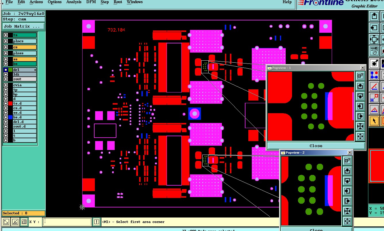Open the tools and palette settings icon
The height and width of the screenshot is (231, 384).
[374, 51]
